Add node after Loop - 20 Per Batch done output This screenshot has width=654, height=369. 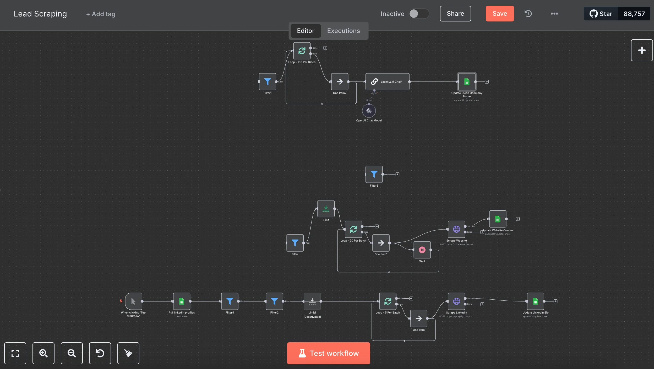click(377, 226)
